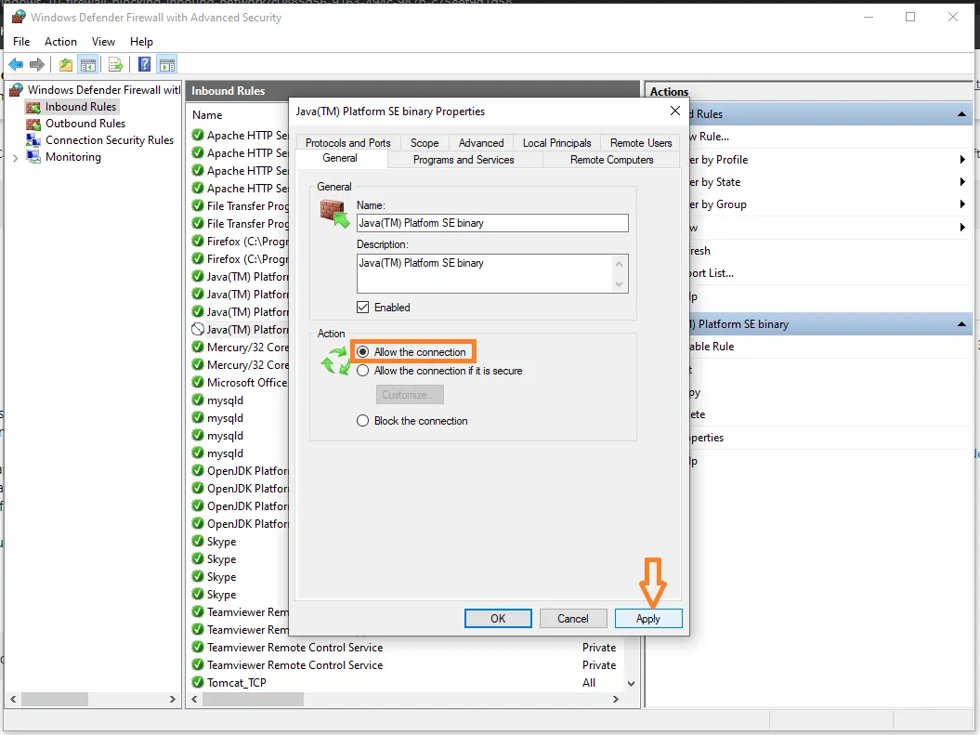Click the Export List toolbar icon

(115, 64)
